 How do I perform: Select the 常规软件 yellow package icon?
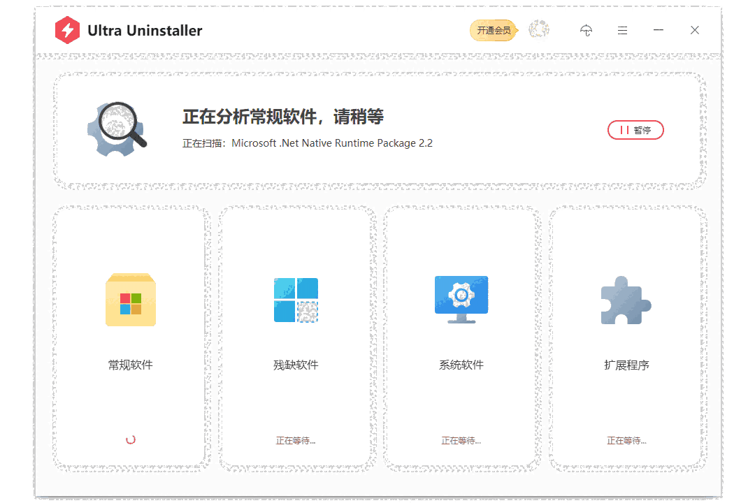click(131, 300)
